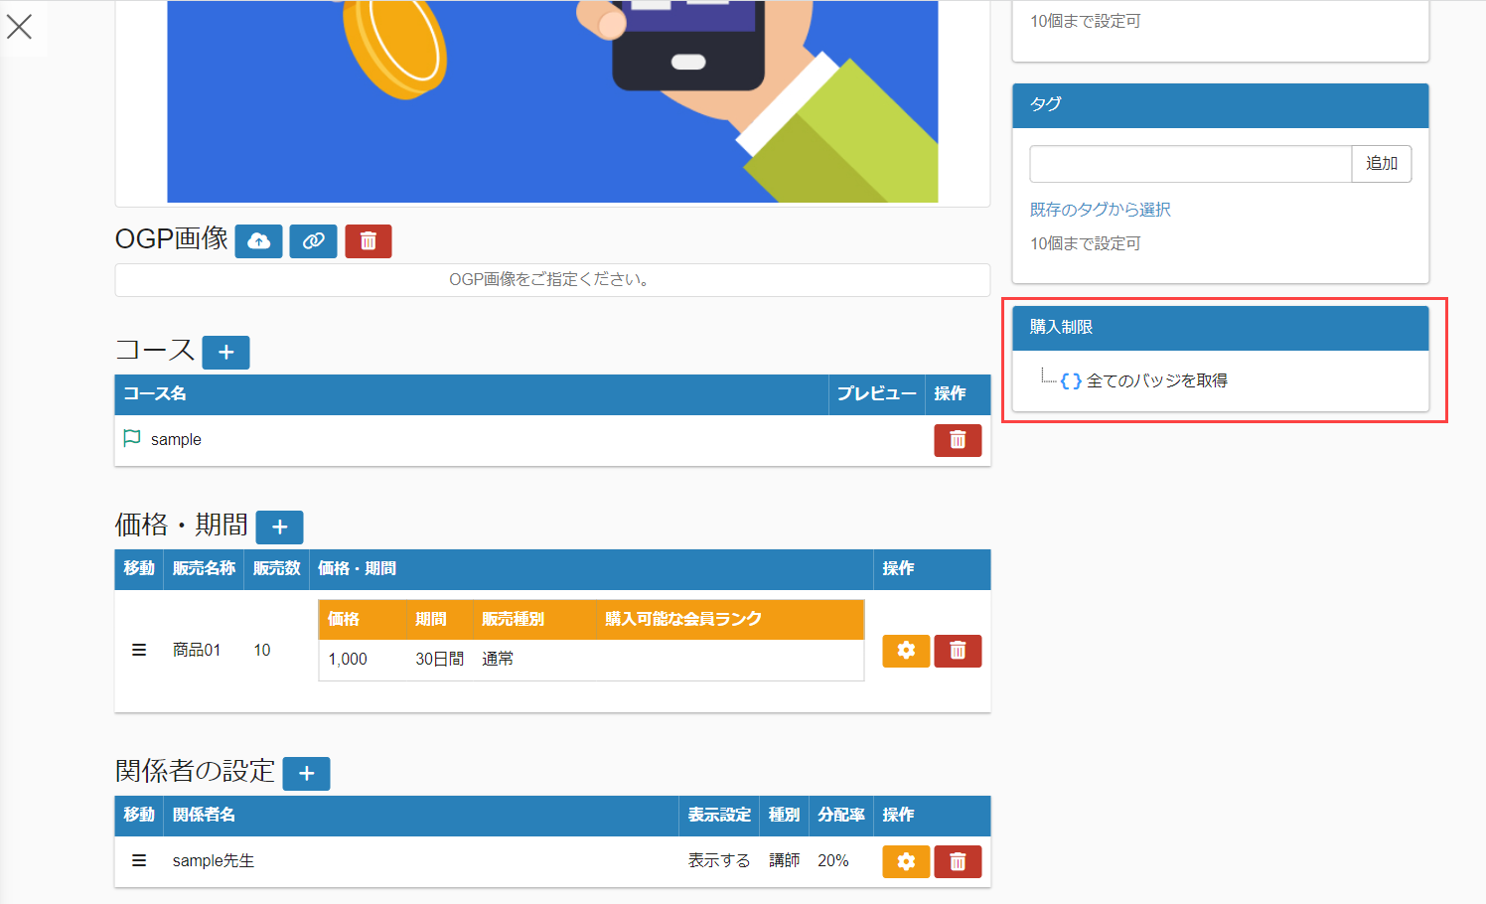Open settings for 商品01 price row
The image size is (1486, 904).
(905, 651)
